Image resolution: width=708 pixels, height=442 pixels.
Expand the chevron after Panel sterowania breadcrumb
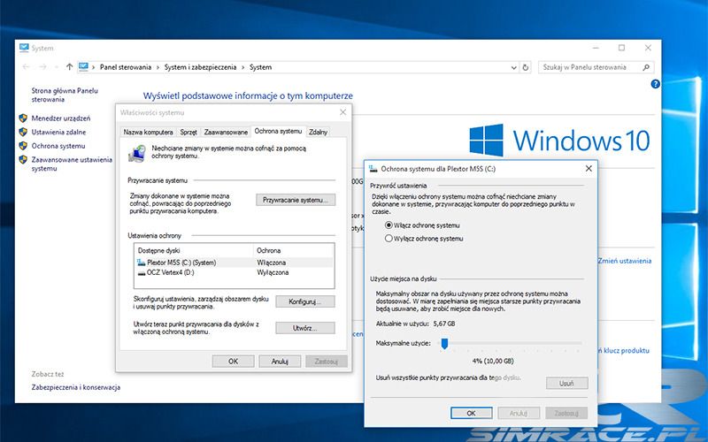(x=158, y=66)
